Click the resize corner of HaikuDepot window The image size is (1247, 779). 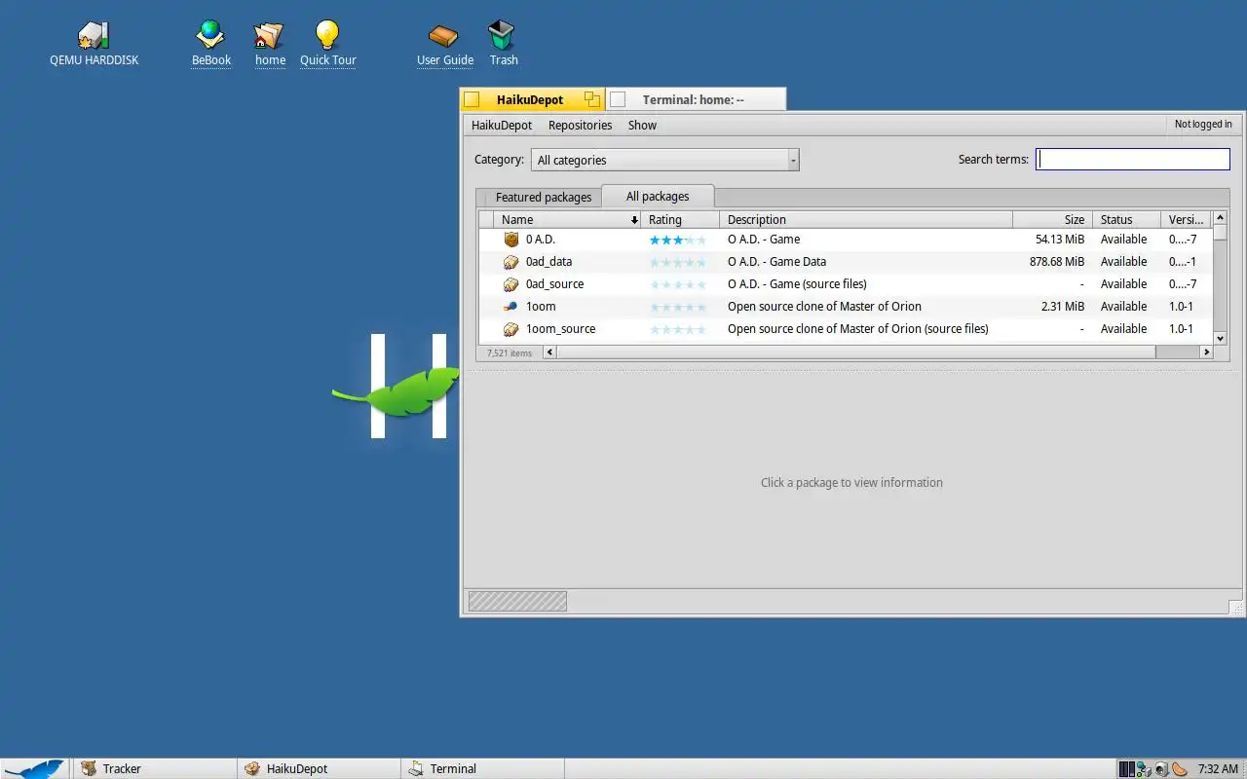coord(1236,608)
